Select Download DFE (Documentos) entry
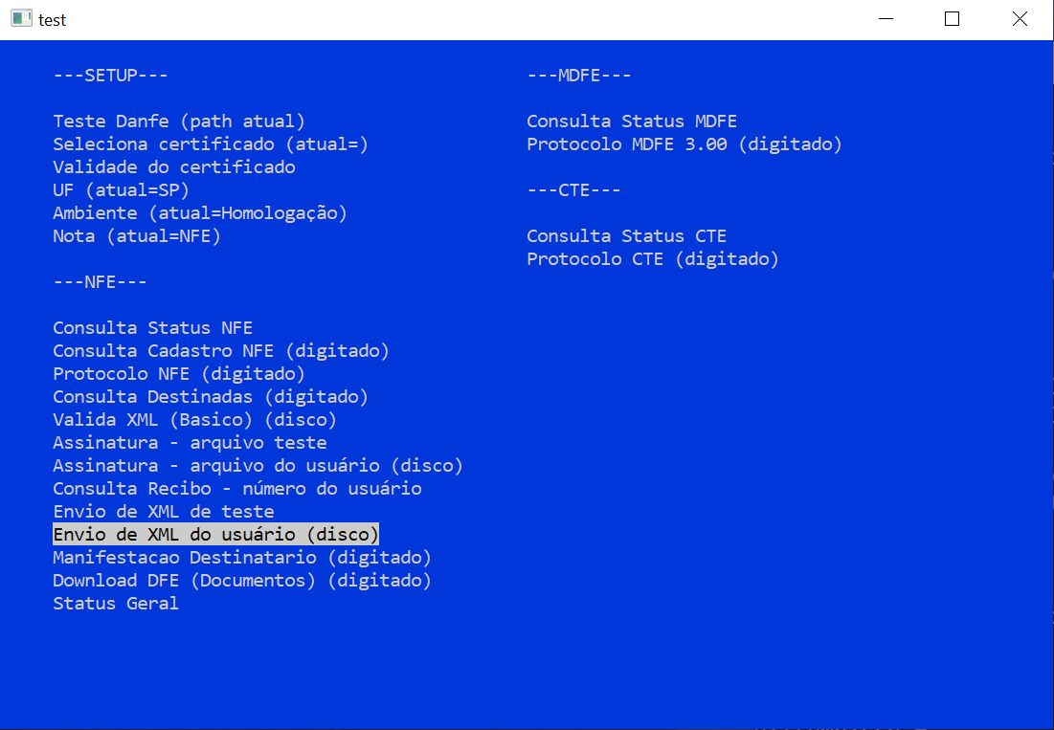The width and height of the screenshot is (1054, 730). [242, 581]
